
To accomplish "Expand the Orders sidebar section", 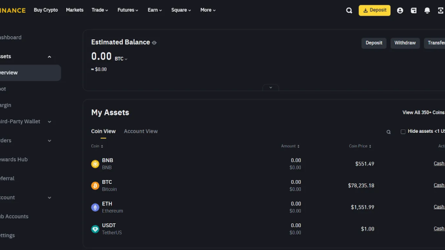I will click(x=50, y=141).
